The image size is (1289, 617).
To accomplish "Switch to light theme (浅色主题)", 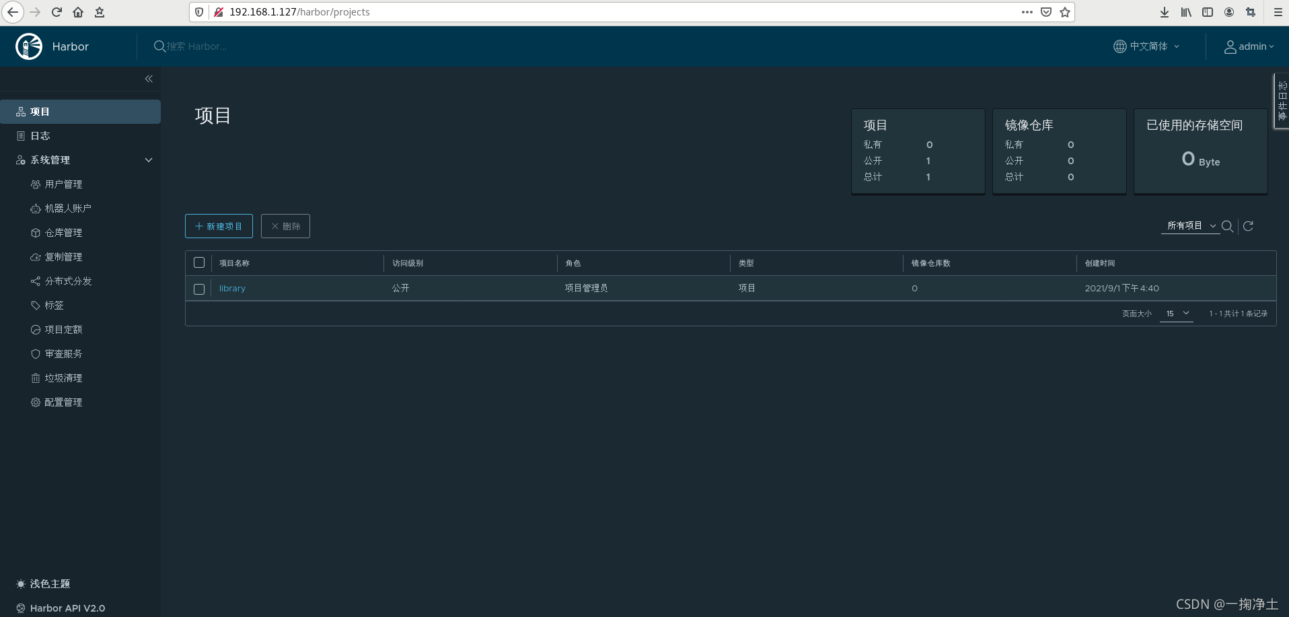I will 43,584.
